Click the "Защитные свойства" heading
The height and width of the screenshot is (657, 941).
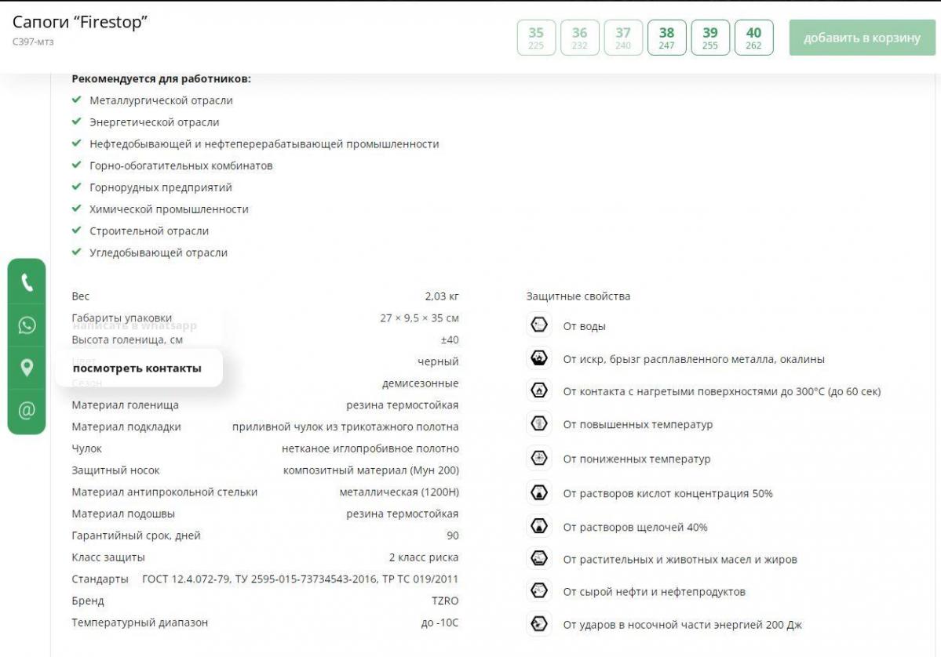tap(578, 296)
